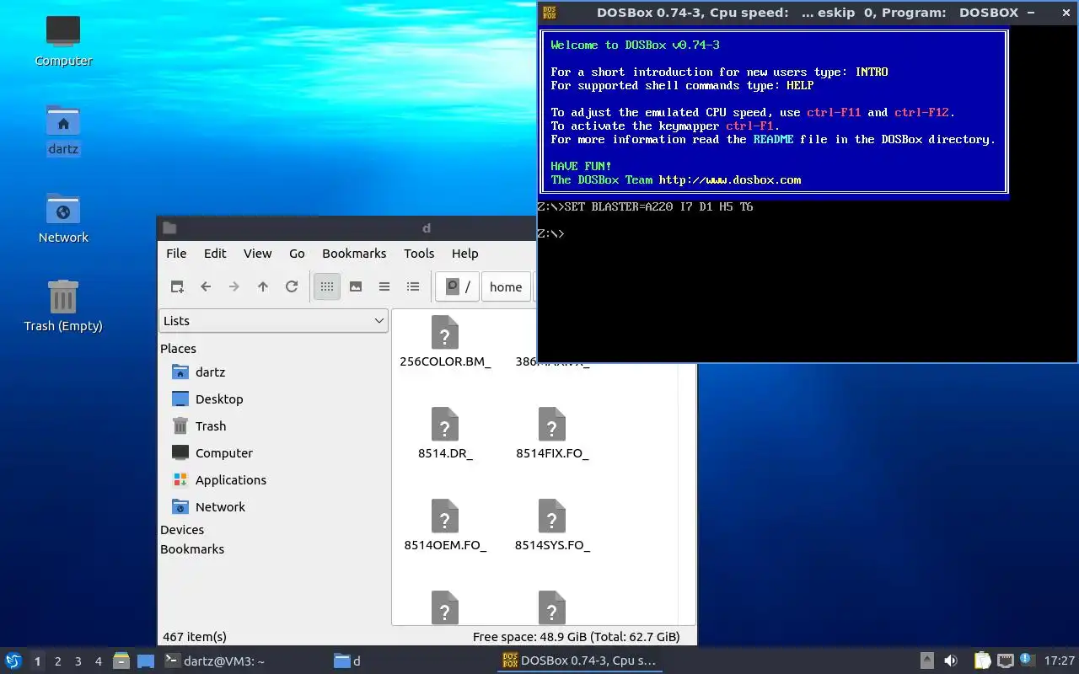Open the Lists side pane dropdown
The height and width of the screenshot is (674, 1079).
click(x=273, y=320)
